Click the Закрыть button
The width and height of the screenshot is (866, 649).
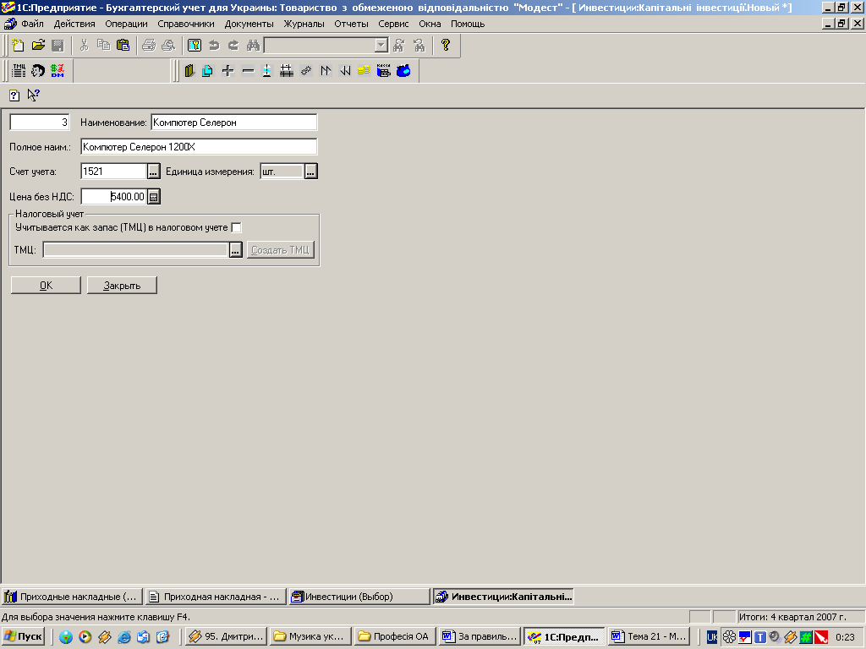[122, 286]
